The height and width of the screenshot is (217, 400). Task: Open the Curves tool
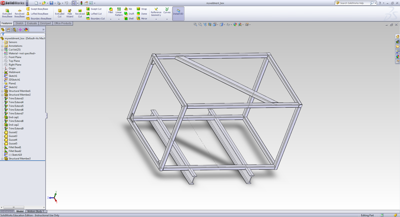click(167, 11)
